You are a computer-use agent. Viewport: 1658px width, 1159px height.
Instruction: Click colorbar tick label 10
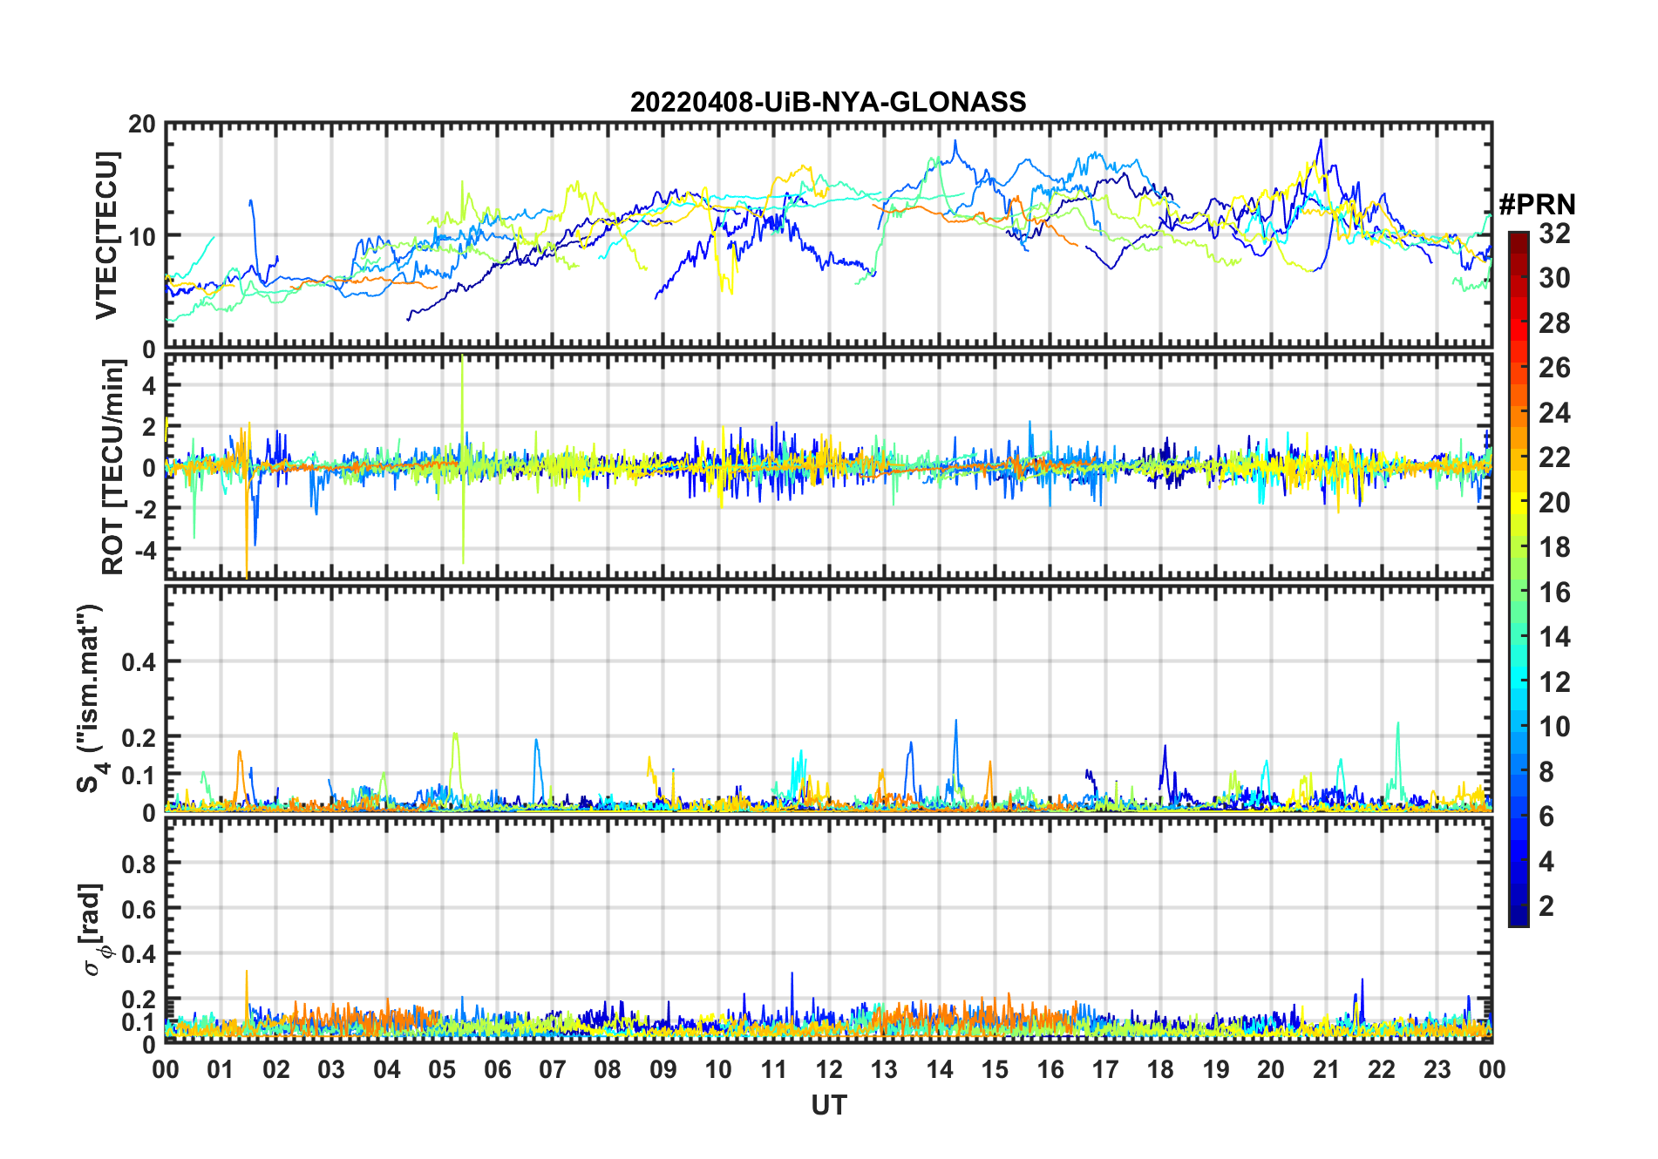[x=1554, y=726]
